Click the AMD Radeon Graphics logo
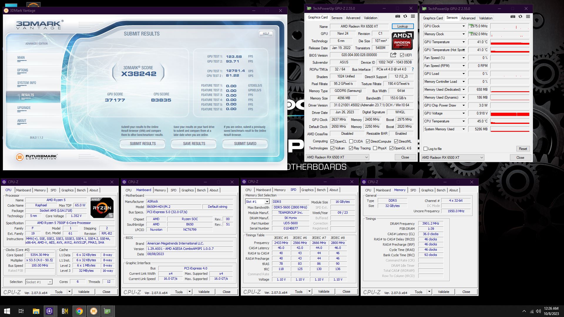Screen dimensions: 564x317 coord(402,41)
